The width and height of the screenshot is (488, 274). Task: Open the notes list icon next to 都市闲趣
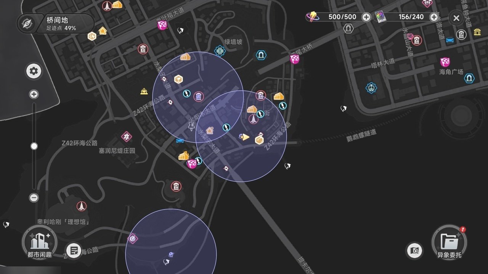pyautogui.click(x=74, y=250)
